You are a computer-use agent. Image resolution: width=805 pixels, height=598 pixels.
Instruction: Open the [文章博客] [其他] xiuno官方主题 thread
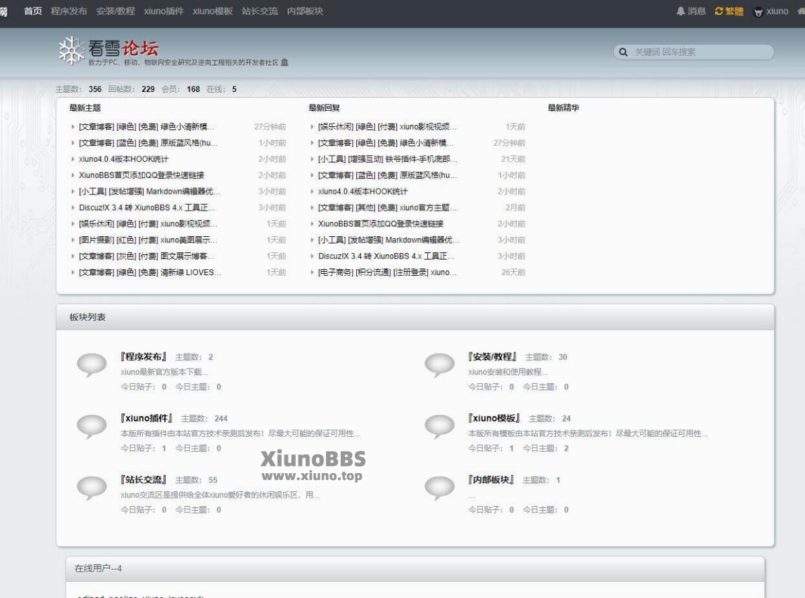tap(387, 207)
